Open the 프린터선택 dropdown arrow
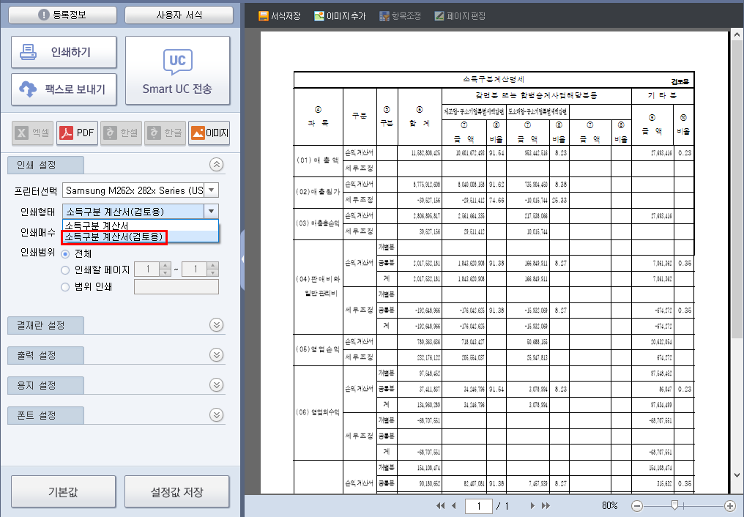The image size is (744, 517). 212,190
